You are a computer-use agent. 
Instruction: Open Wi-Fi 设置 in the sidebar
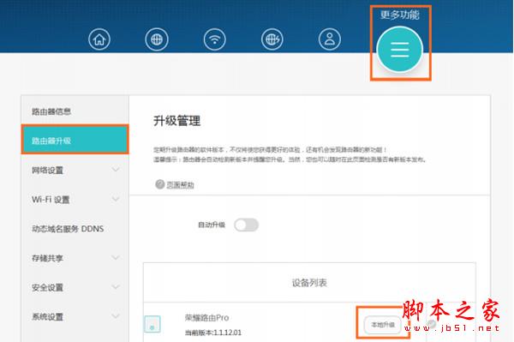[75, 200]
